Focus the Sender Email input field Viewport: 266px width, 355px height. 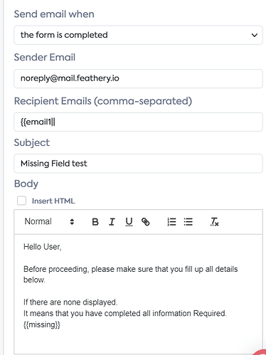(x=138, y=78)
